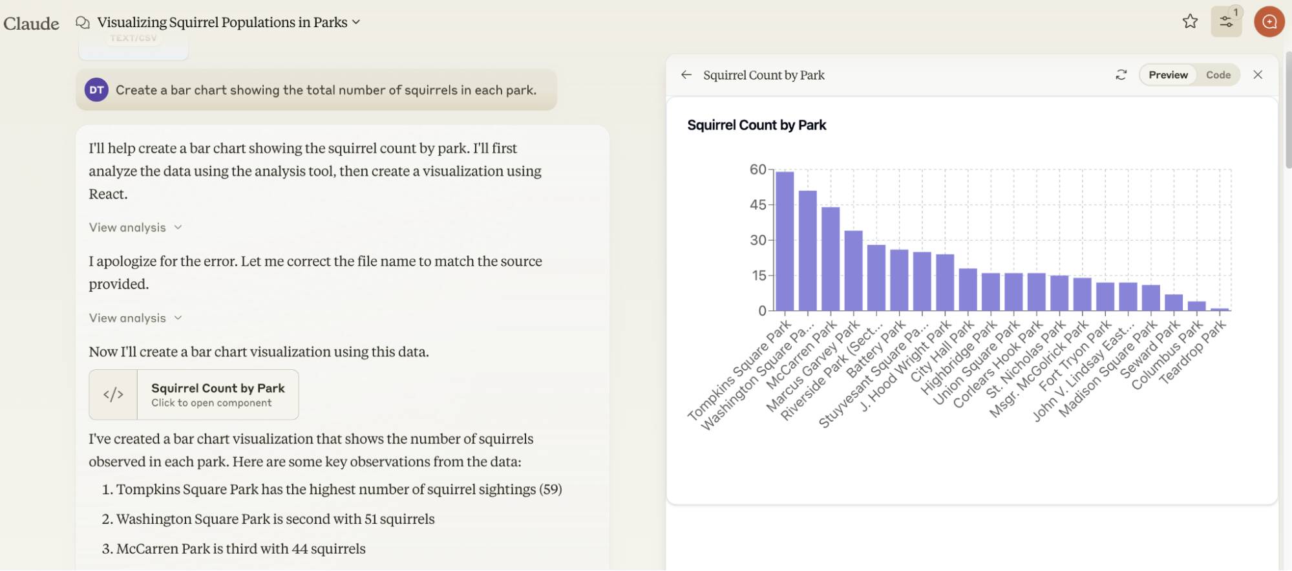Click the chat bubble icon beside title
The height and width of the screenshot is (571, 1292).
click(83, 23)
